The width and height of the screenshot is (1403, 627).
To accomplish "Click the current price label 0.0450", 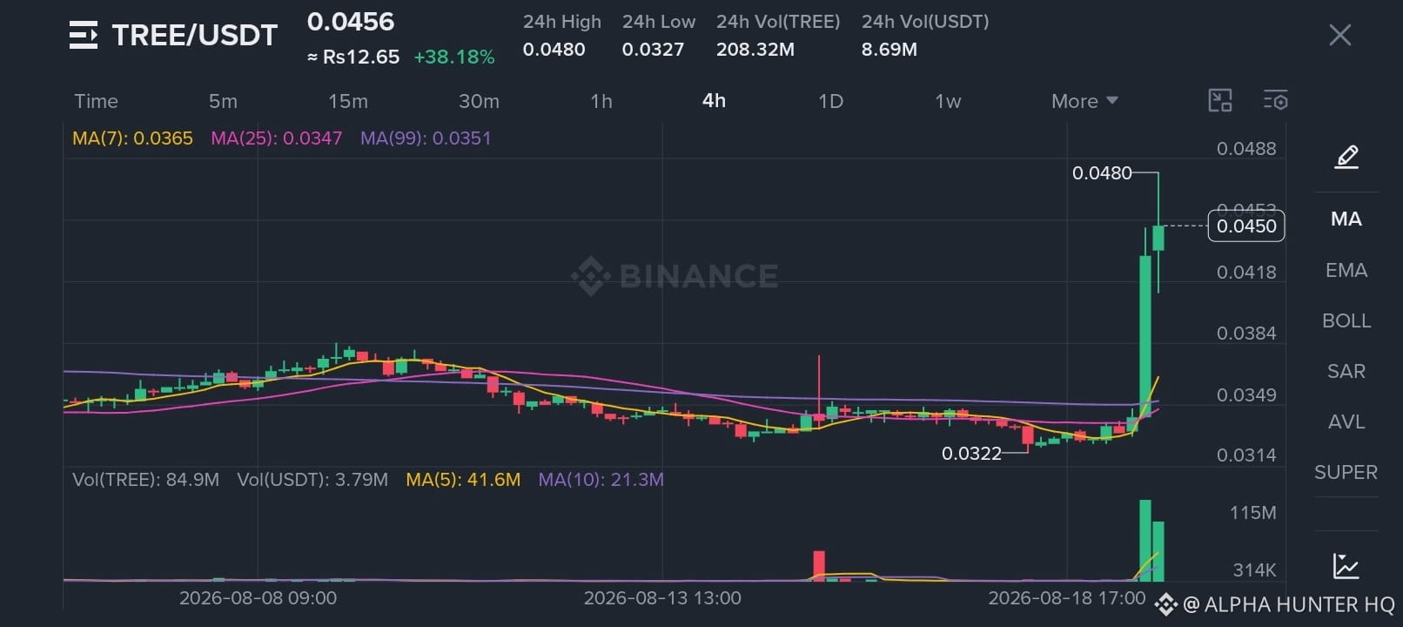I will [x=1246, y=226].
